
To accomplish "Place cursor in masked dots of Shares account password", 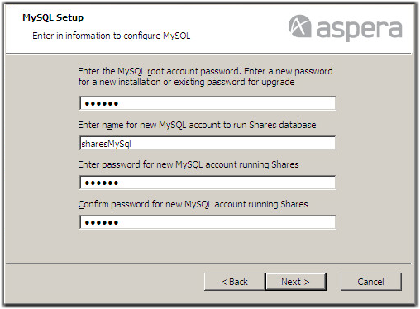I will (x=102, y=183).
